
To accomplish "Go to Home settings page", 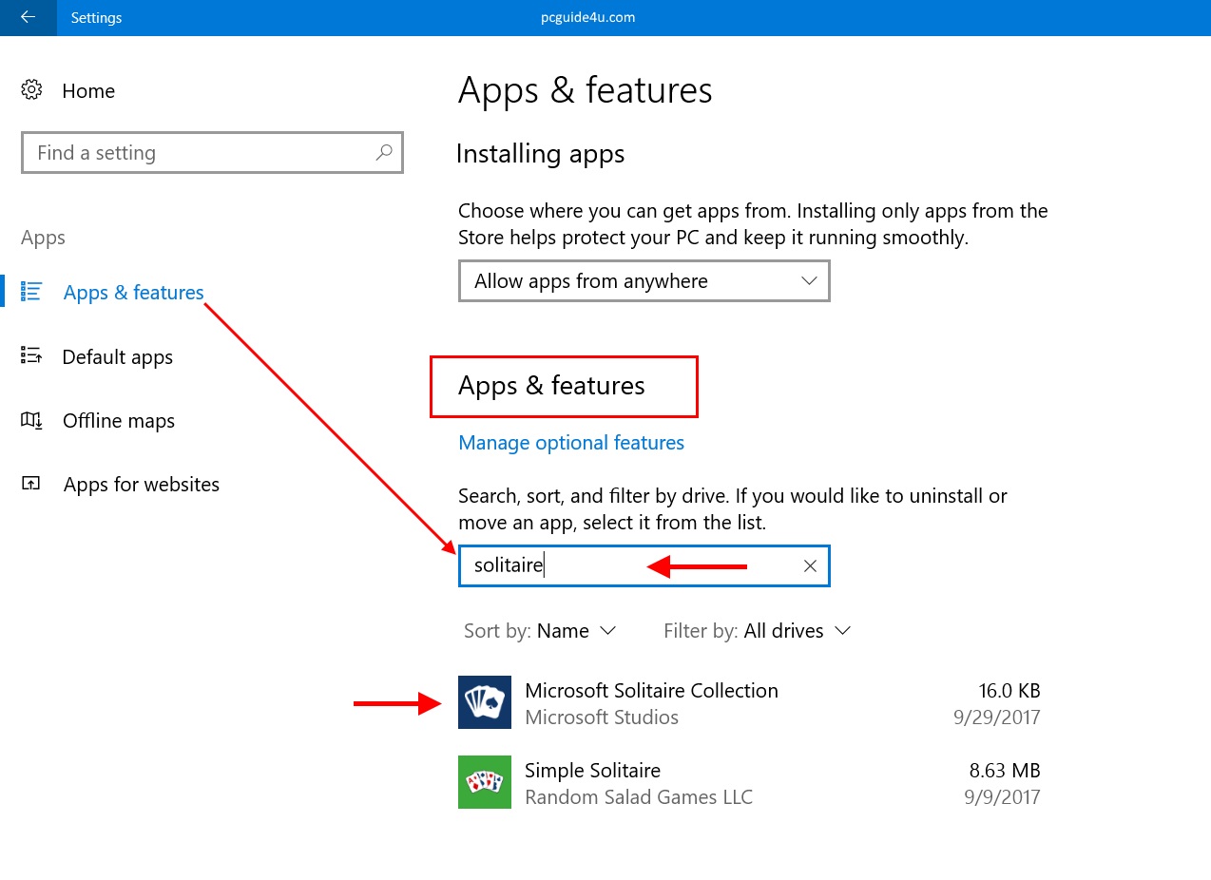I will point(87,91).
